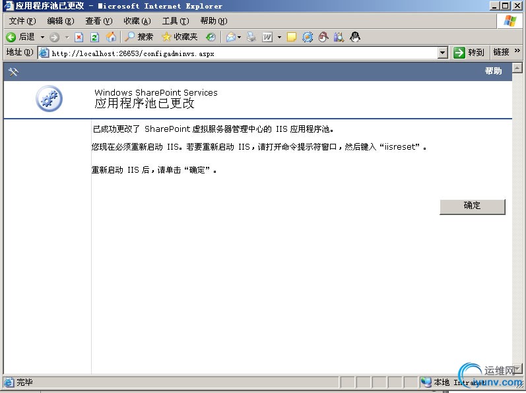Click the vertical scrollbar up arrow
This screenshot has width=526, height=393.
[x=517, y=68]
